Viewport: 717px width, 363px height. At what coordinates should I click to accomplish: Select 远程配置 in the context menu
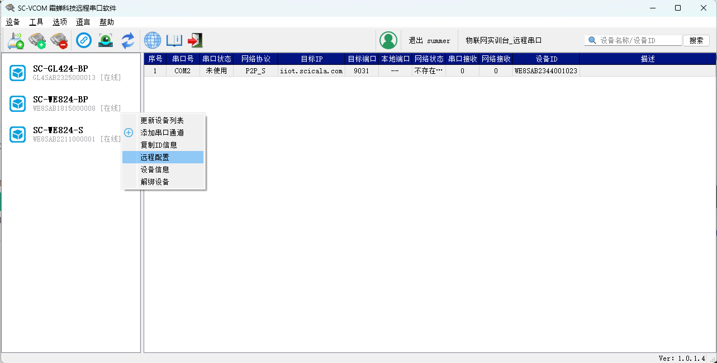(155, 157)
